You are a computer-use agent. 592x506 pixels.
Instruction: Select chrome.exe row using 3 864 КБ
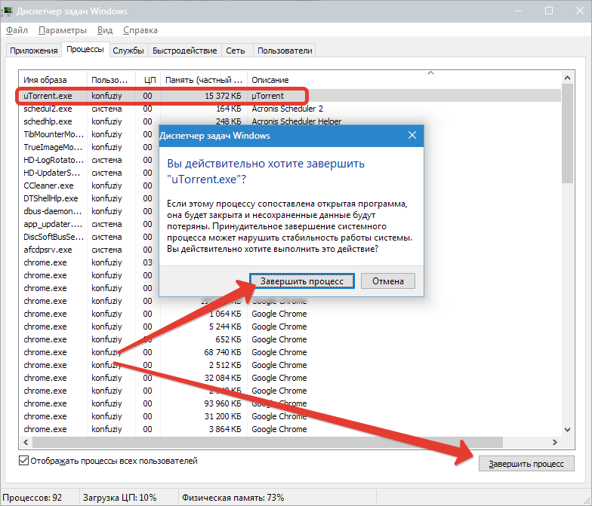tap(290, 429)
